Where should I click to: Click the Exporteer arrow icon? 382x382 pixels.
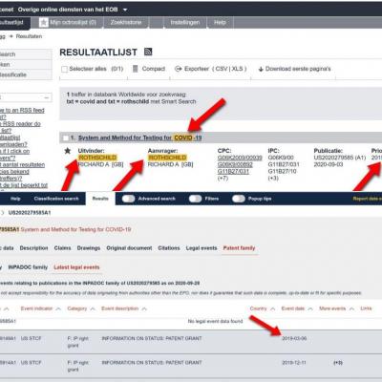pos(179,69)
